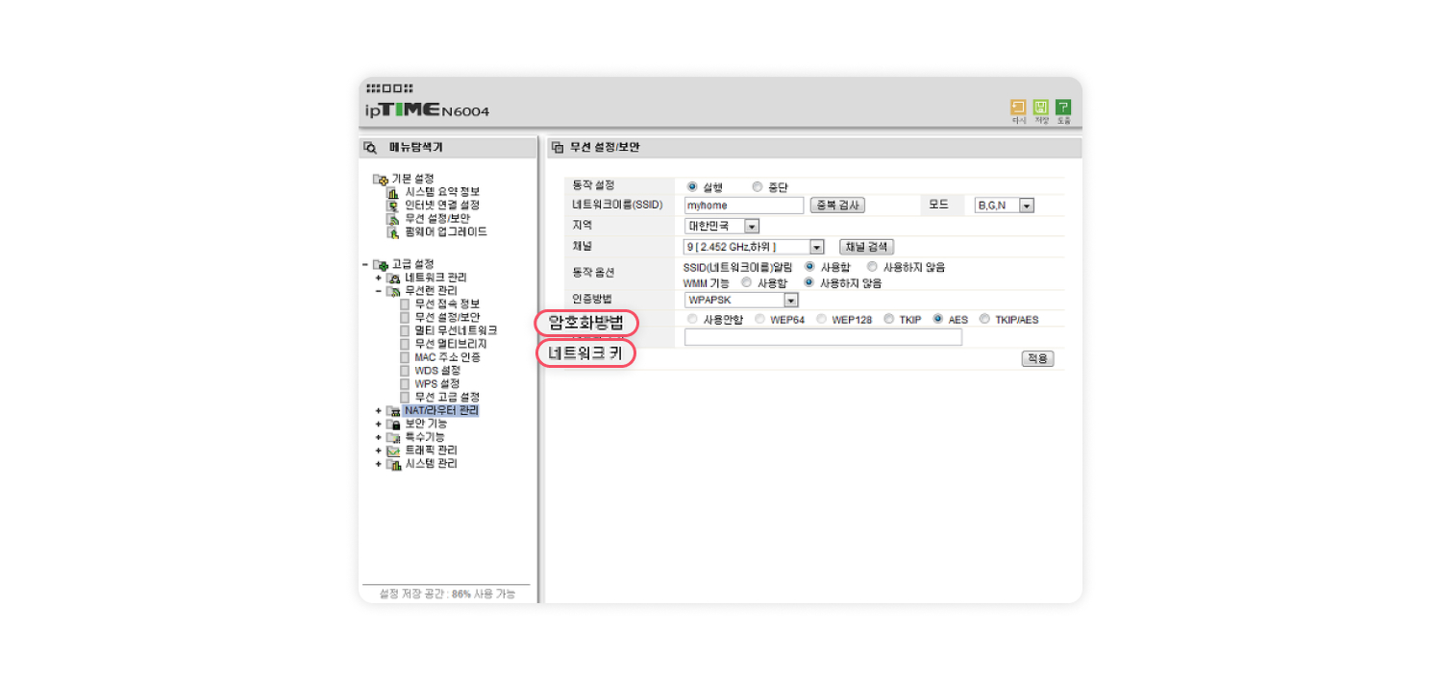Open help via the 도움 question-mark icon
1442x680 pixels.
pyautogui.click(x=1062, y=108)
